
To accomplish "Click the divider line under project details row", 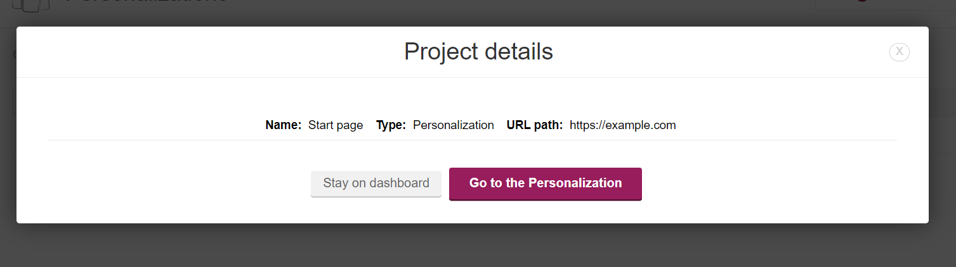I will pos(473,140).
